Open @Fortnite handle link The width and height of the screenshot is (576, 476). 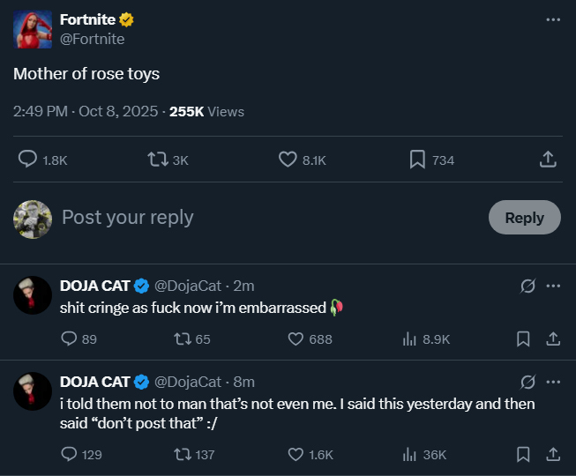(92, 39)
